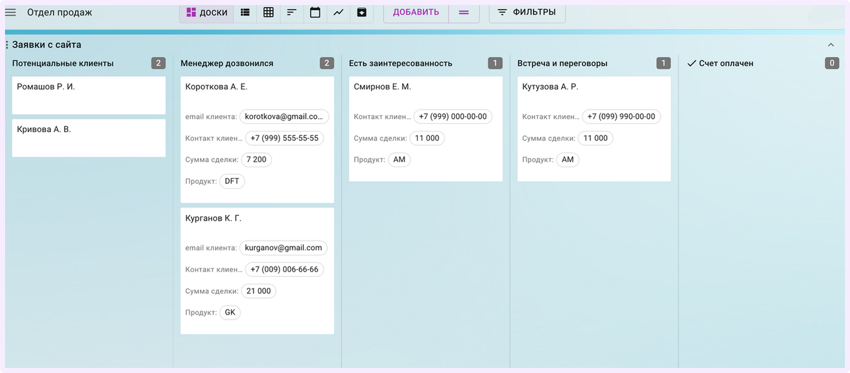Viewport: 850px width, 373px height.
Task: Click the ДОБАВИТЬ button
Action: pos(416,13)
